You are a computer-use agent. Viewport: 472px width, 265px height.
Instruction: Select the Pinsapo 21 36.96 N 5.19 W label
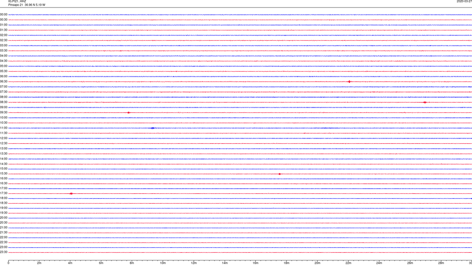(27, 5)
